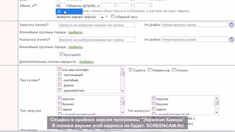Click '(выбрать)' link for nearest cities under loading
Image resolution: width=235 pixels, height=132 pixels.
(75, 32)
